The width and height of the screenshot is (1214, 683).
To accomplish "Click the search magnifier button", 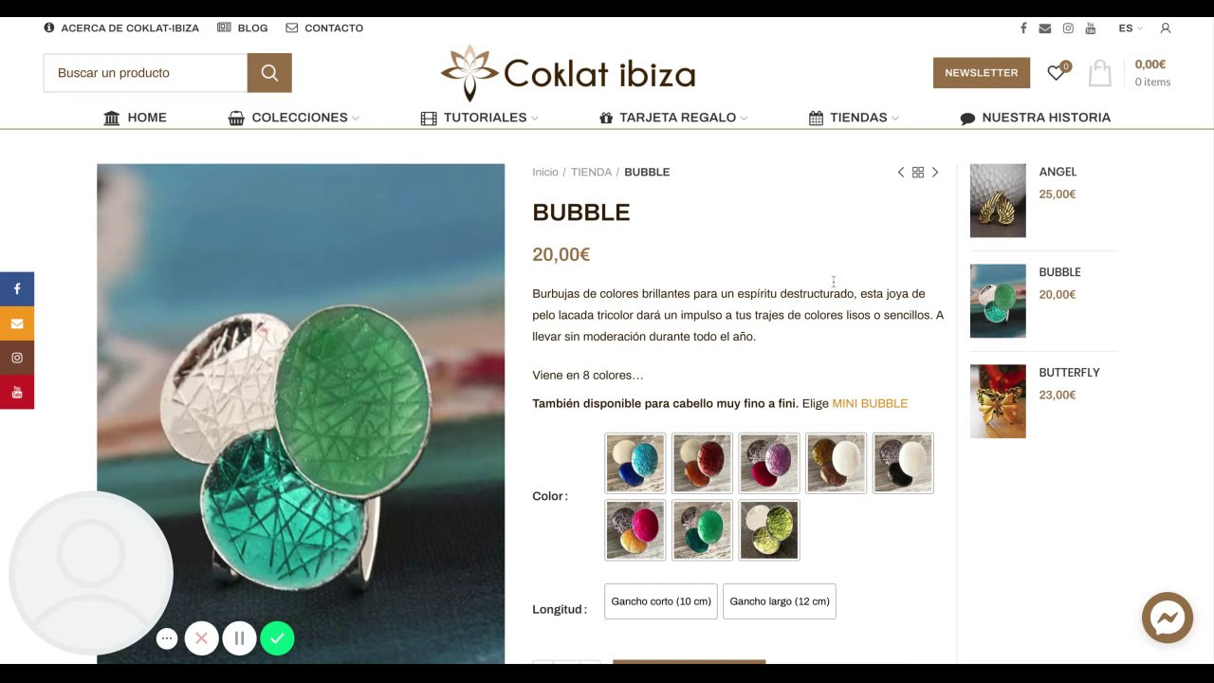I will coord(269,73).
